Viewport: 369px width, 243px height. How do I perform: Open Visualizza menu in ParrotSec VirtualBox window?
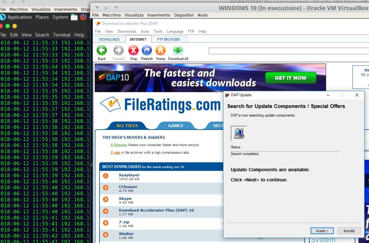41,9
